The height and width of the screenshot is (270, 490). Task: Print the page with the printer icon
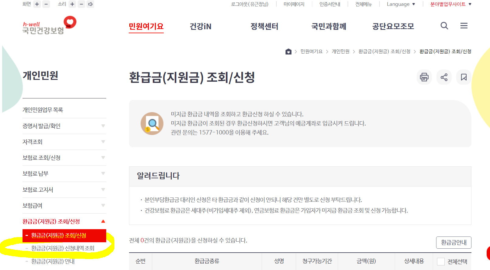click(x=424, y=77)
